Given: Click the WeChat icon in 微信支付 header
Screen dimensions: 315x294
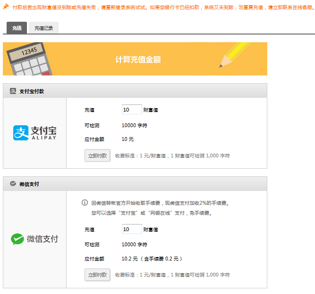Looking at the screenshot, I should (13, 183).
